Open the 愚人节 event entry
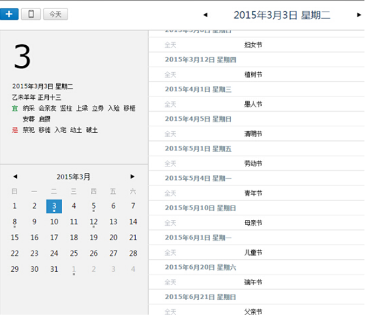The image size is (370, 320). 253,104
